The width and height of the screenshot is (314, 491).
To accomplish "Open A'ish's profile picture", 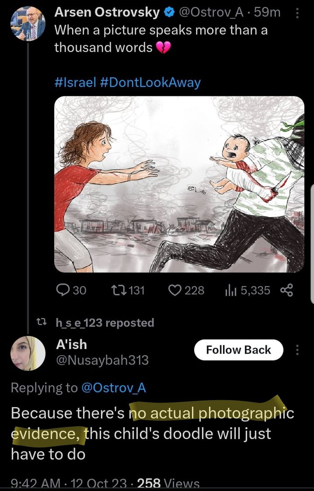I will [x=28, y=353].
